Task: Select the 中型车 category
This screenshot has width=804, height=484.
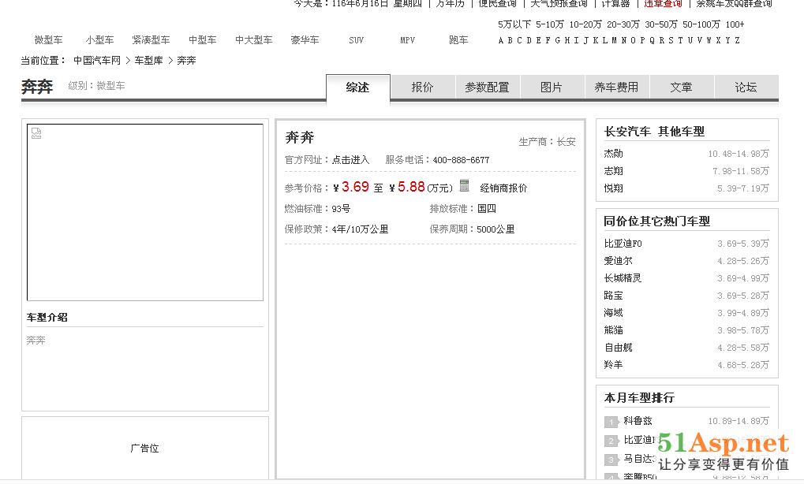Action: click(x=203, y=40)
